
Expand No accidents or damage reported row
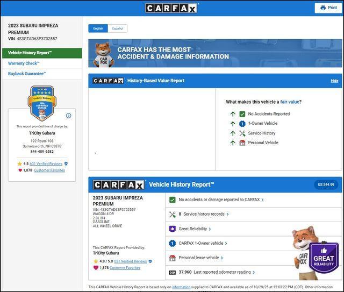point(220,200)
